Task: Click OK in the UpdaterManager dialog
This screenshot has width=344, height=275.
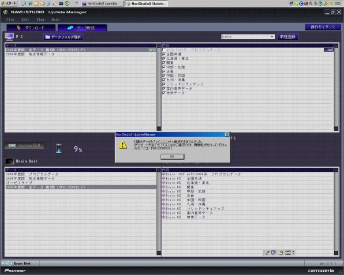Action: tap(173, 156)
